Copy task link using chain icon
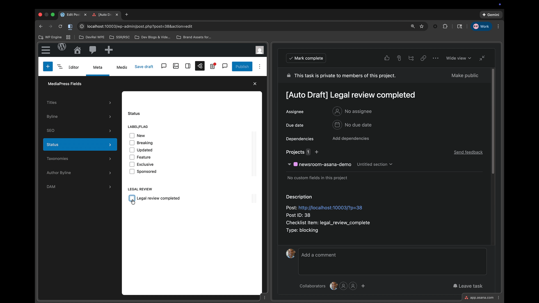 tap(423, 58)
